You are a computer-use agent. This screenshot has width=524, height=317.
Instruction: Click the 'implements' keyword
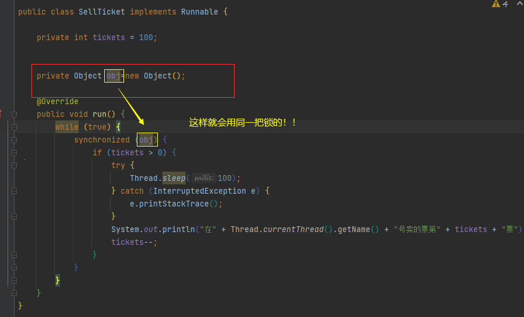[153, 12]
